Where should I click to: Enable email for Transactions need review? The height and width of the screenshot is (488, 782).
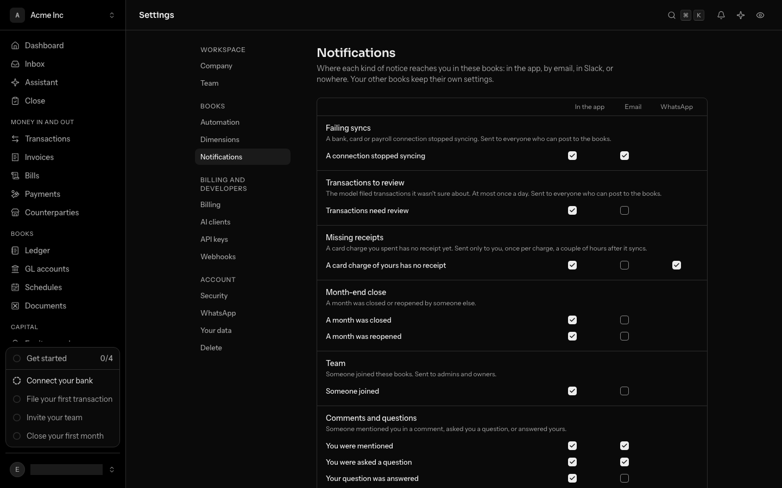pos(625,210)
